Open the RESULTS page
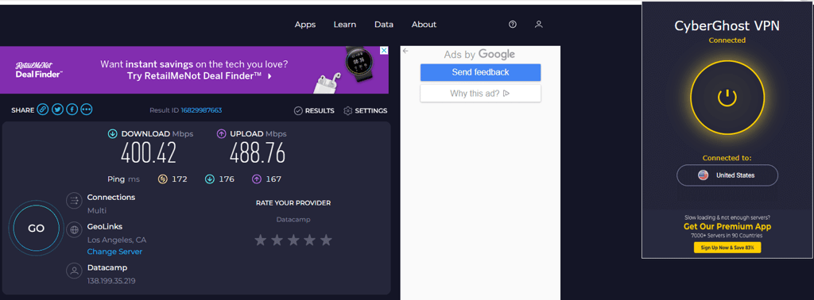The image size is (814, 300). 314,111
